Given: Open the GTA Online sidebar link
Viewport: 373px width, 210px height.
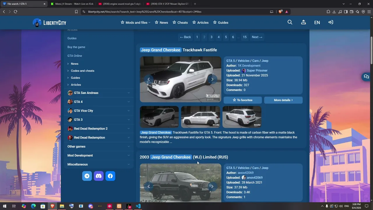Looking at the screenshot, I should [75, 56].
